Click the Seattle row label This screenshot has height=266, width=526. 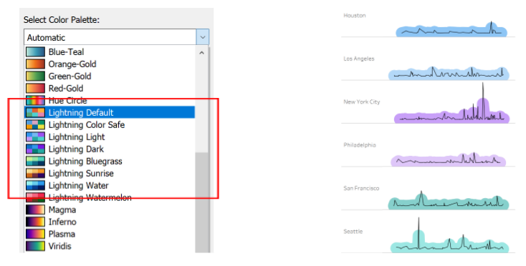click(353, 231)
